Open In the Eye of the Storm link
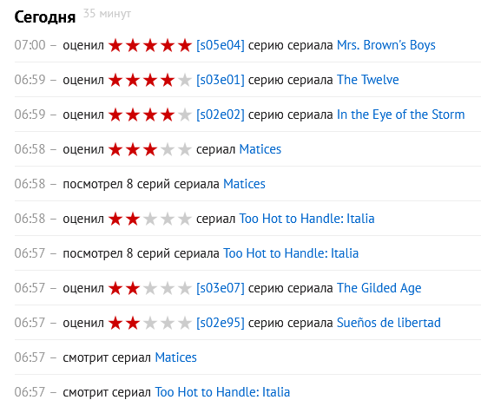The height and width of the screenshot is (413, 481). [x=400, y=115]
